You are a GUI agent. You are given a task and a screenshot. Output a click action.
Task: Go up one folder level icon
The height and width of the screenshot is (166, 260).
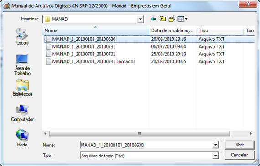click(x=162, y=19)
